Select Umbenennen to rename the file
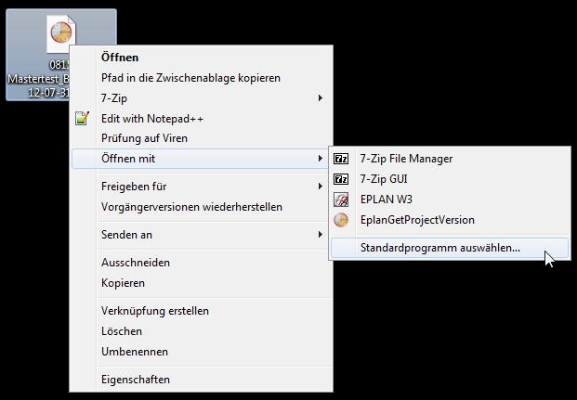This screenshot has height=400, width=577. [x=135, y=352]
